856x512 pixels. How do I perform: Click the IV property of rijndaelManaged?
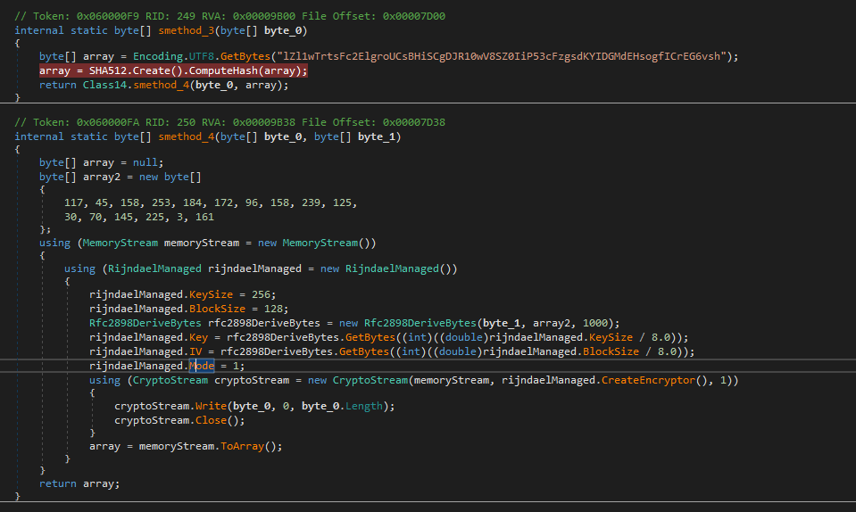[x=195, y=351]
